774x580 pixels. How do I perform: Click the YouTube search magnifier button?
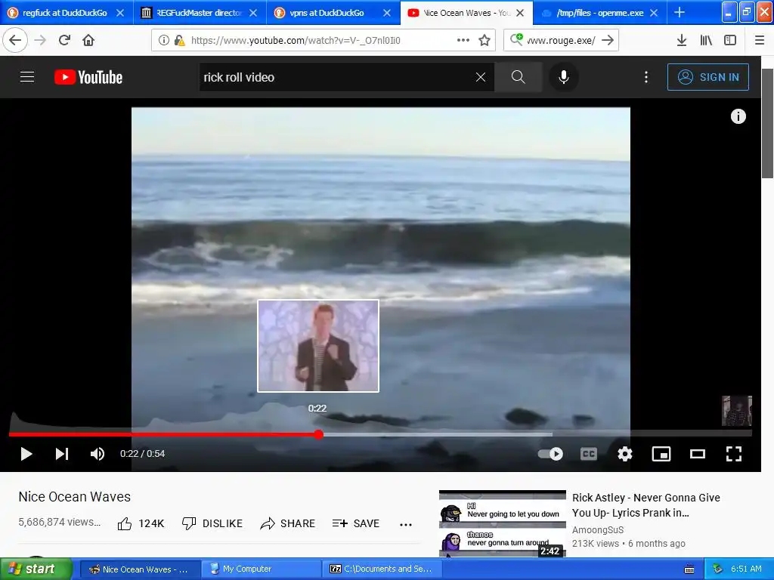(x=519, y=77)
